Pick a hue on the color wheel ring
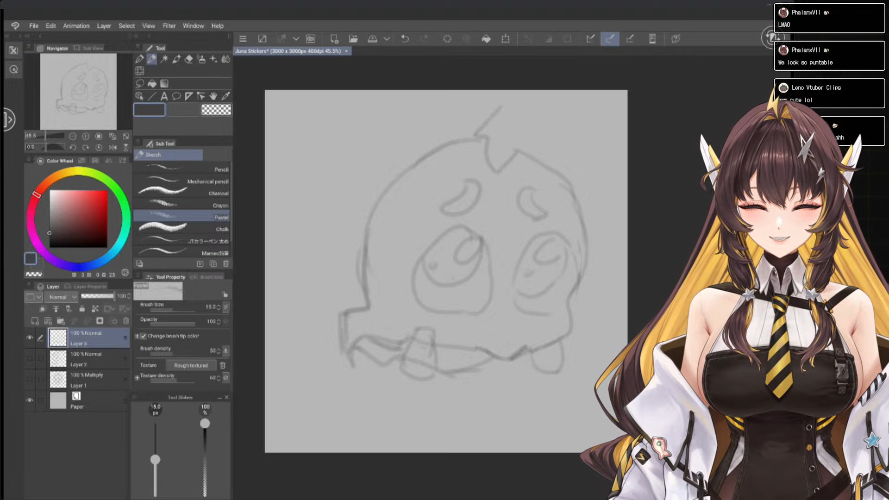Screen dimensions: 889x500 [78, 172]
